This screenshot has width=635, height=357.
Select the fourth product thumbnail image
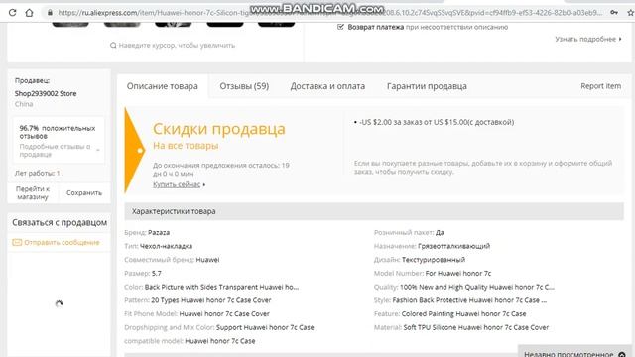pyautogui.click(x=225, y=24)
